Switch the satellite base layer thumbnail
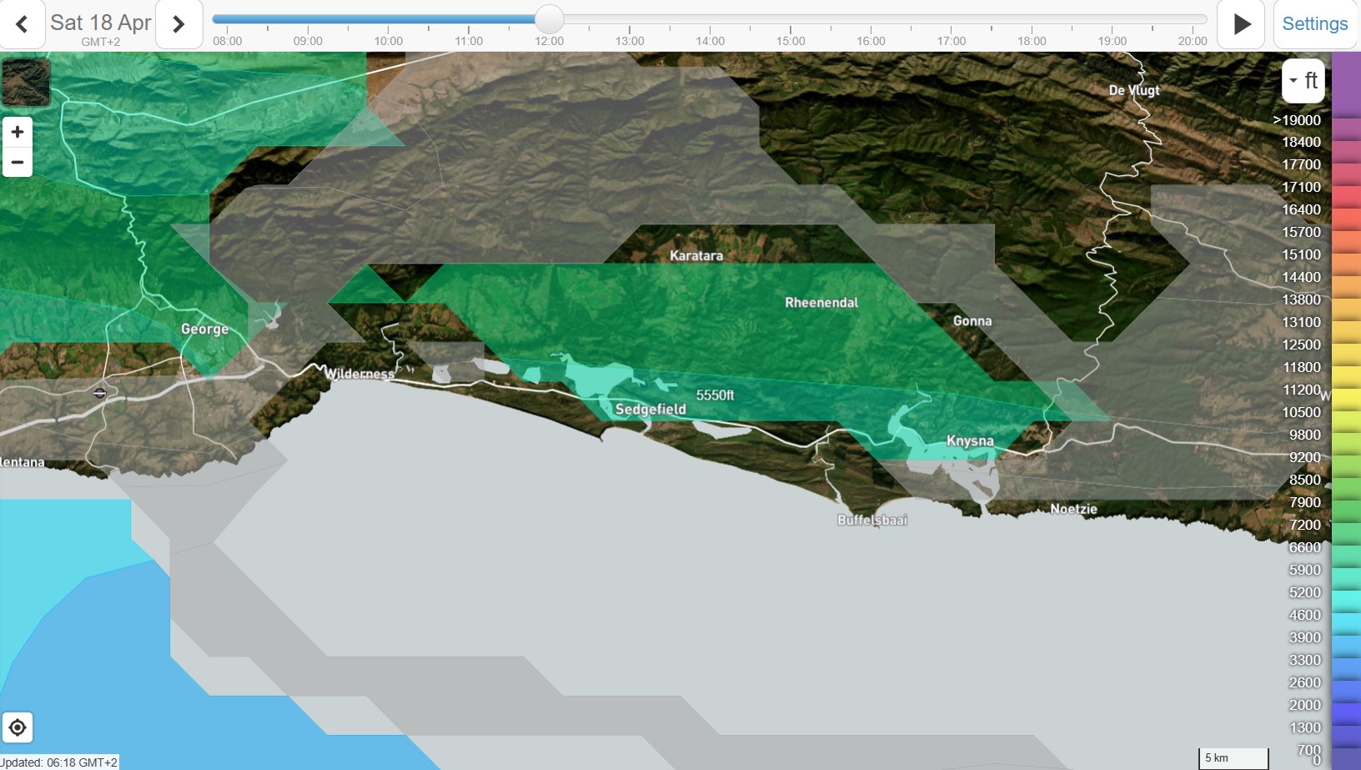1361x770 pixels. [x=26, y=82]
